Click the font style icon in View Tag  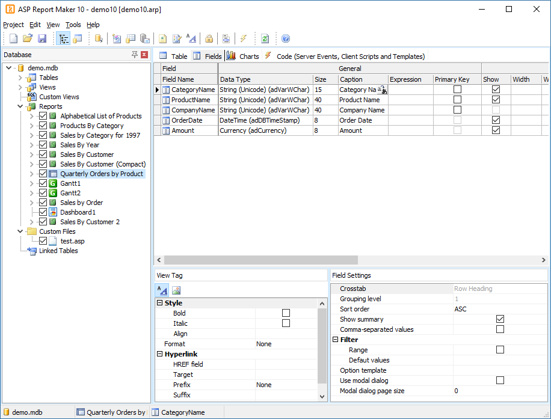point(162,290)
